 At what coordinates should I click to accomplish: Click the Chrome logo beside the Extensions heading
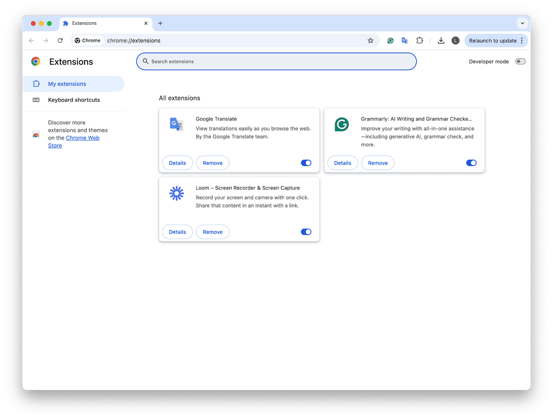[35, 61]
